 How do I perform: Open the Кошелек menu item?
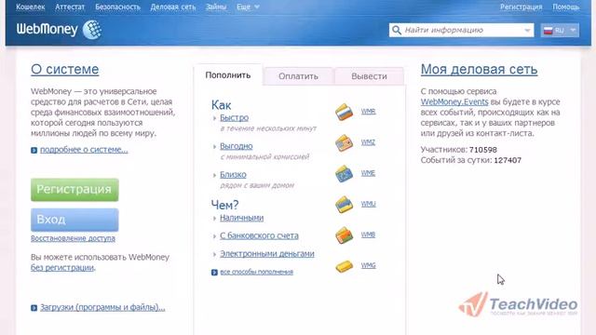(31, 7)
